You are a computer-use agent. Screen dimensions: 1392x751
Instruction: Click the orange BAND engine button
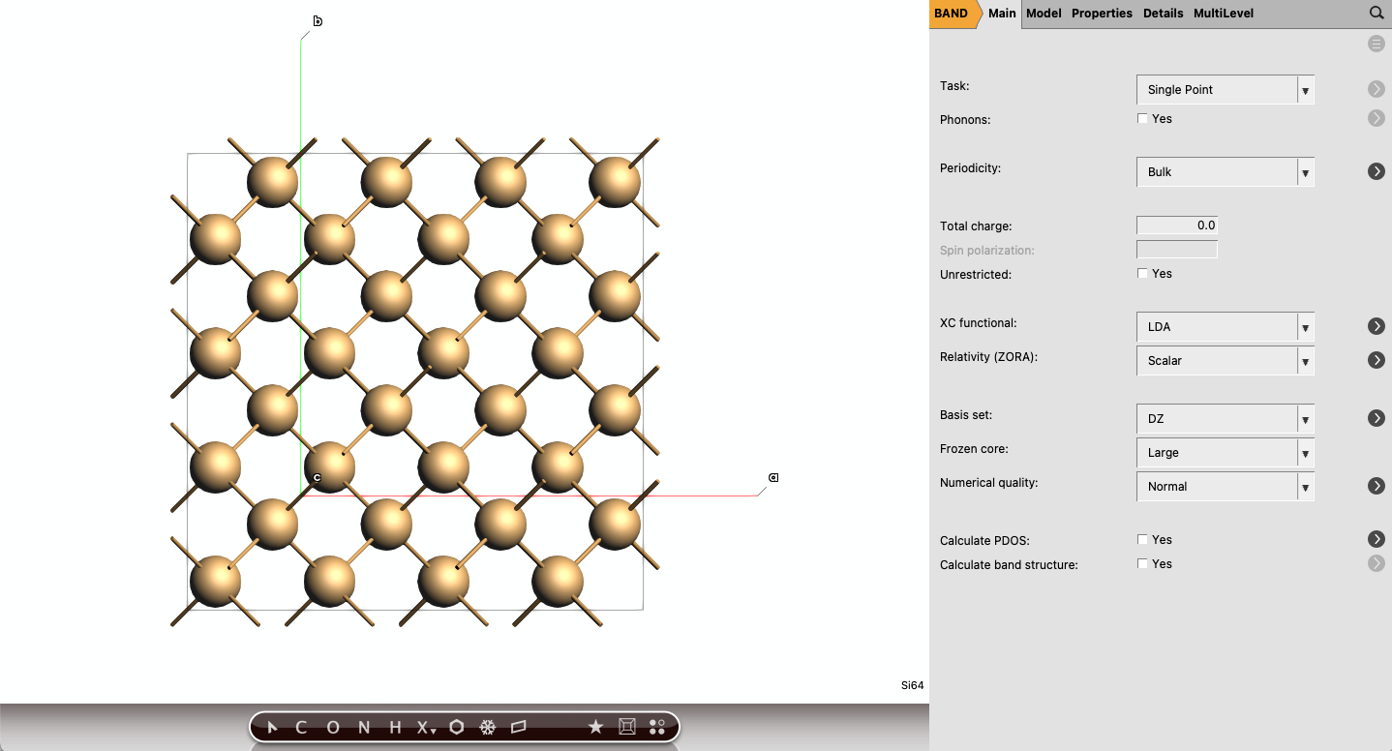953,13
